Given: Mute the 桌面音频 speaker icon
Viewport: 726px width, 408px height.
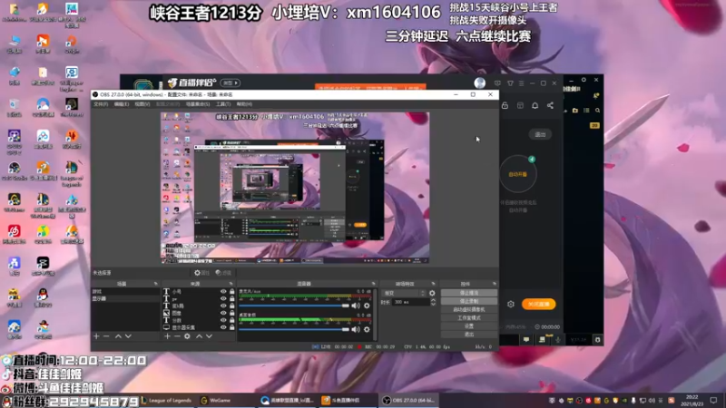Looking at the screenshot, I should pos(356,329).
